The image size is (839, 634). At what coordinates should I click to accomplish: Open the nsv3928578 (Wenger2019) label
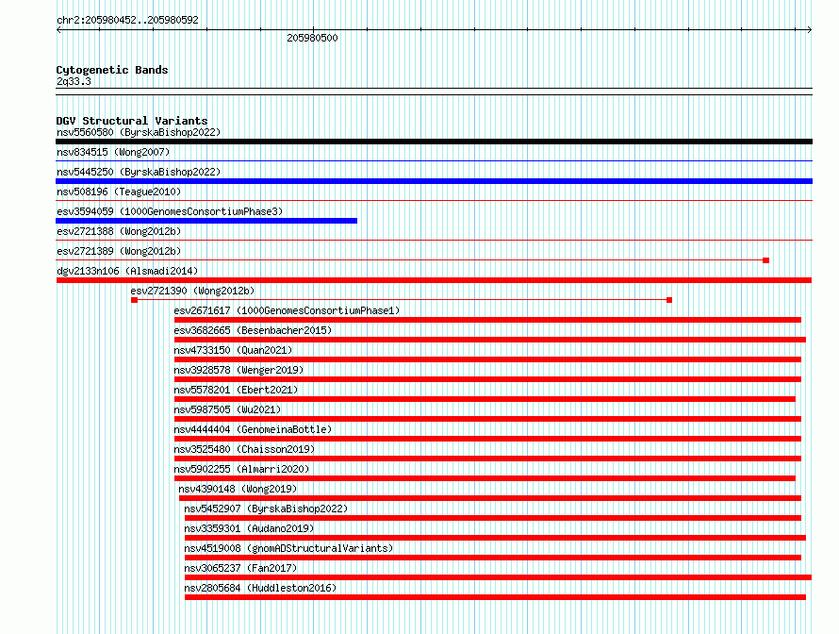[239, 370]
